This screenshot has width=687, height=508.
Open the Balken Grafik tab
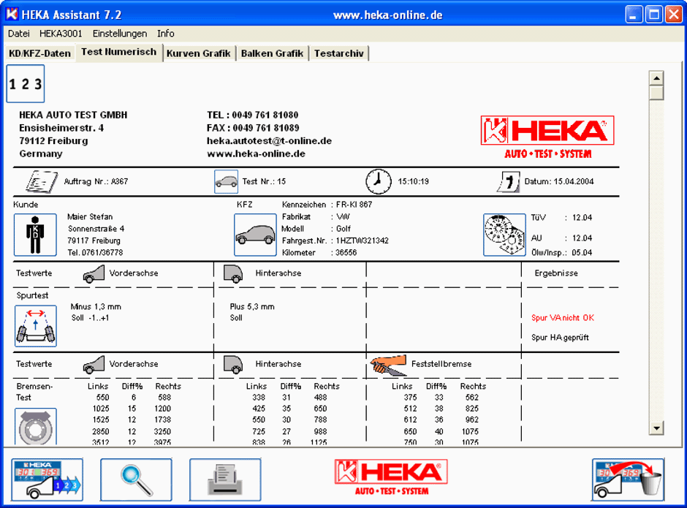pyautogui.click(x=272, y=53)
